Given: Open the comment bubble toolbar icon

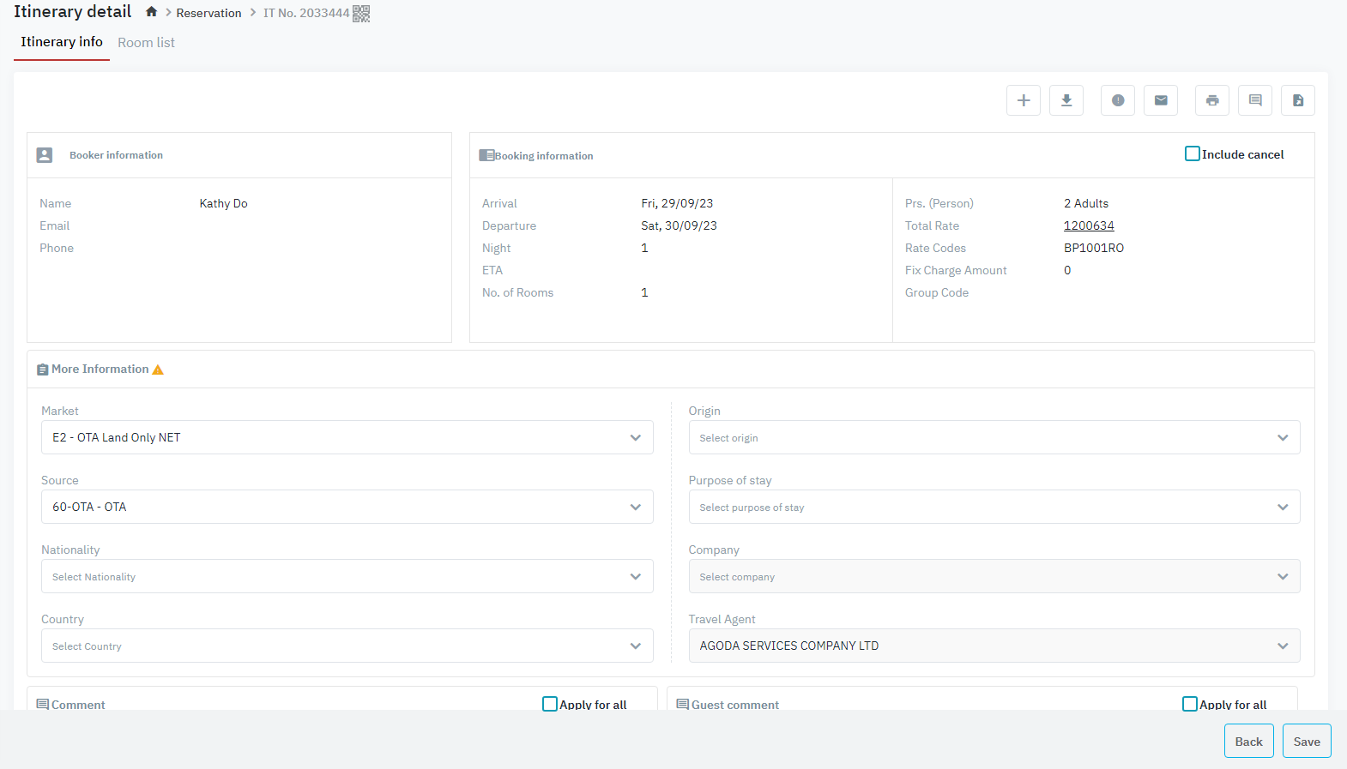Looking at the screenshot, I should point(1255,100).
